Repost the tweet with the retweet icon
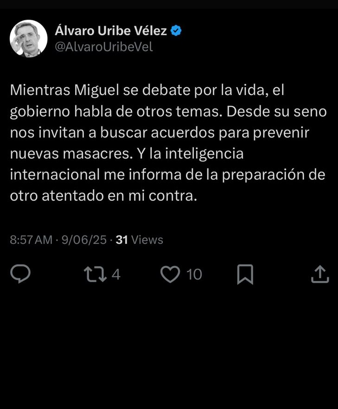This screenshot has width=338, height=409. (x=95, y=274)
